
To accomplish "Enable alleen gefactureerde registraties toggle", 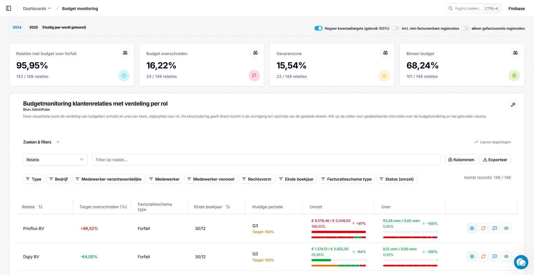I will [x=465, y=28].
